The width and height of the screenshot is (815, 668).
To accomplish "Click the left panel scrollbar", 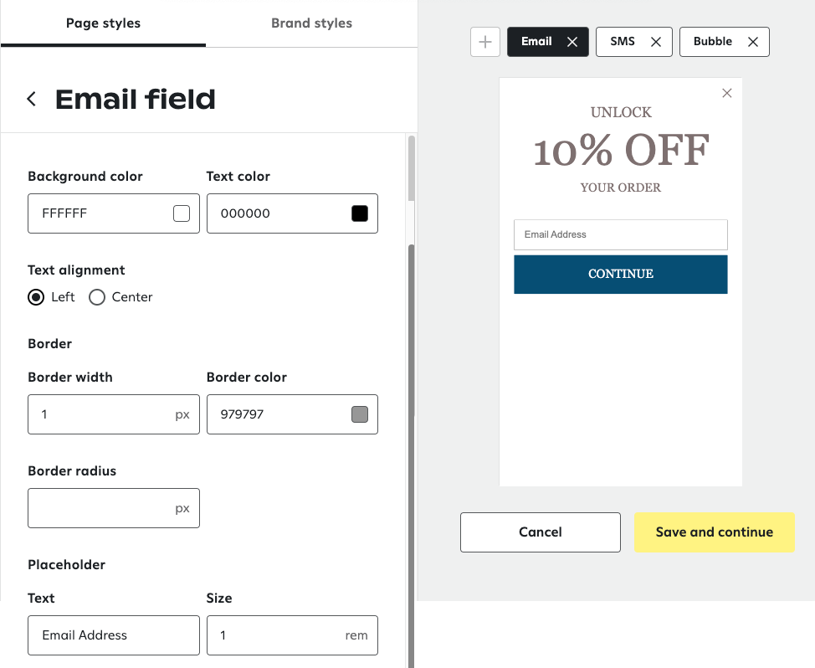I will click(409, 335).
